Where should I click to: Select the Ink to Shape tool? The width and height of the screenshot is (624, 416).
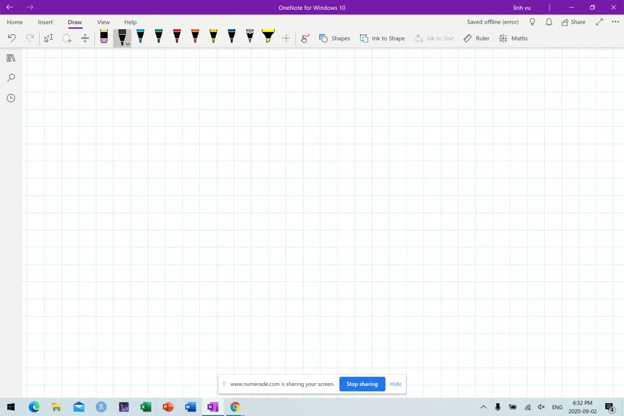tap(383, 38)
